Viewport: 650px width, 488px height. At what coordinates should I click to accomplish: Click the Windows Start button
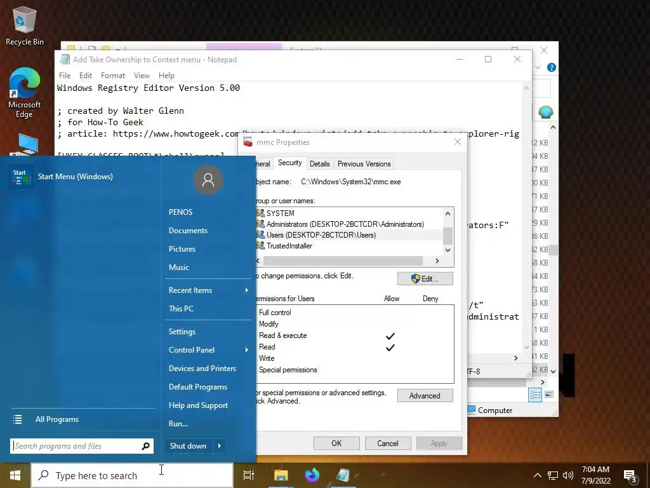tap(15, 475)
